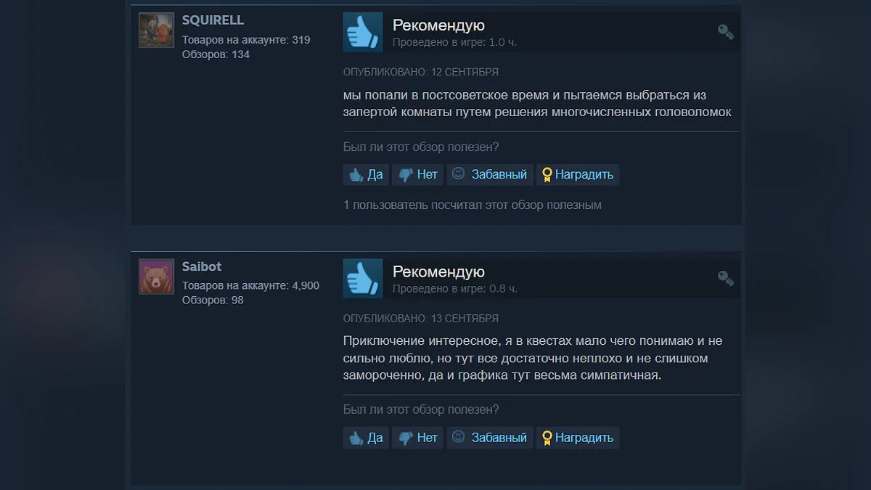This screenshot has height=490, width=871.
Task: Click 'Наградить' under SQUIRELL's review
Action: [x=578, y=174]
